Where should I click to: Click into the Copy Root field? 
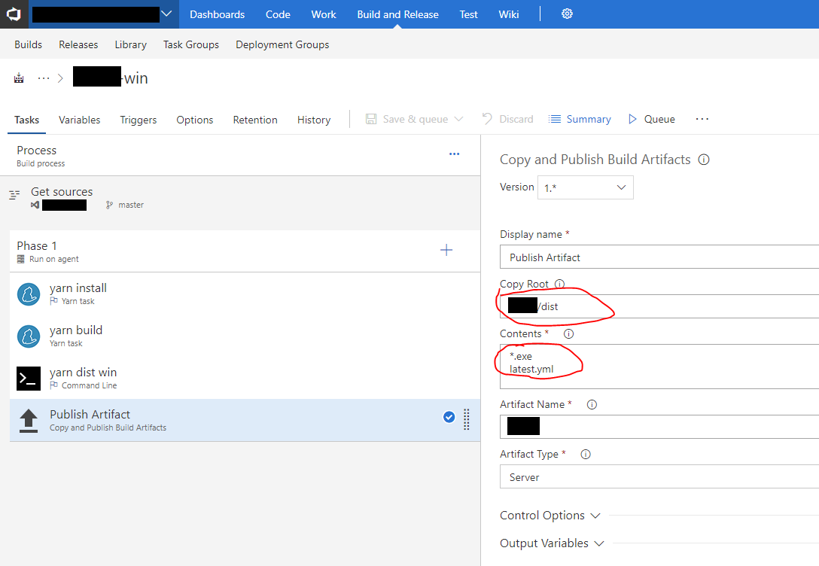click(659, 306)
